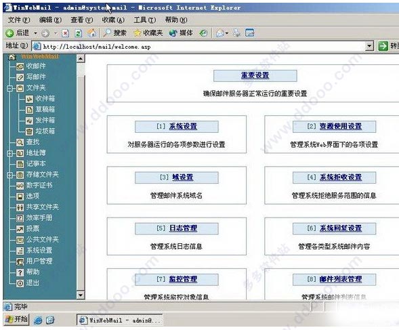399x330 pixels.
Task: Open the 重要设置 link
Action: (255, 75)
